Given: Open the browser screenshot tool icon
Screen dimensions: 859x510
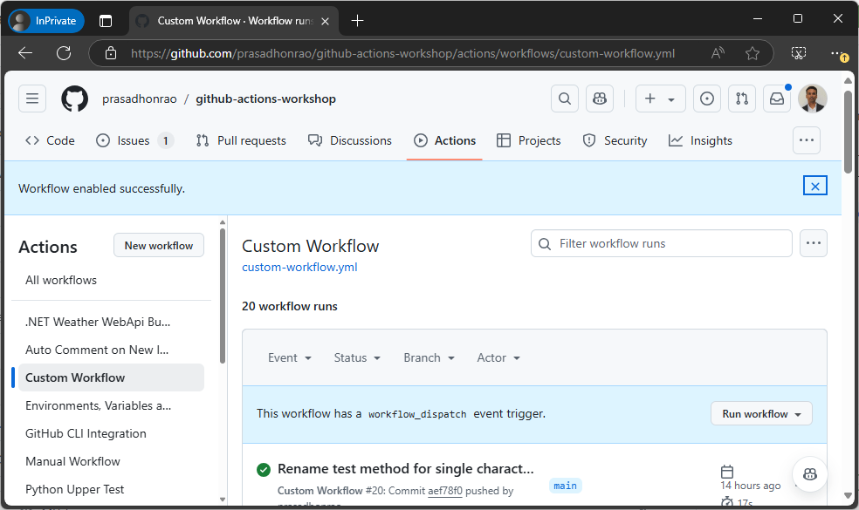Looking at the screenshot, I should pyautogui.click(x=799, y=53).
